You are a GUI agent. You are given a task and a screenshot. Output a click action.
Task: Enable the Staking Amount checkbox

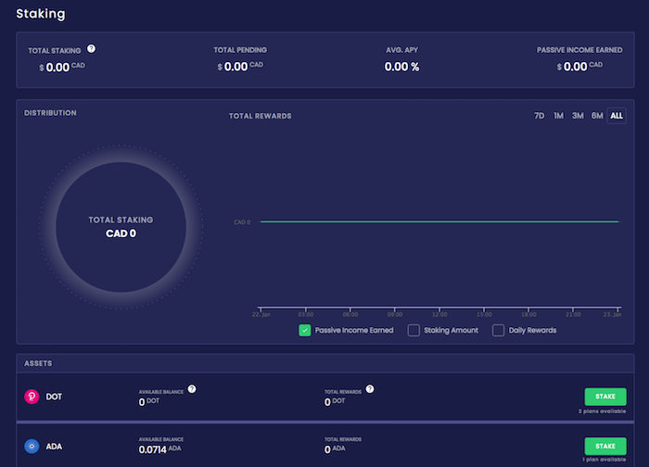point(414,330)
